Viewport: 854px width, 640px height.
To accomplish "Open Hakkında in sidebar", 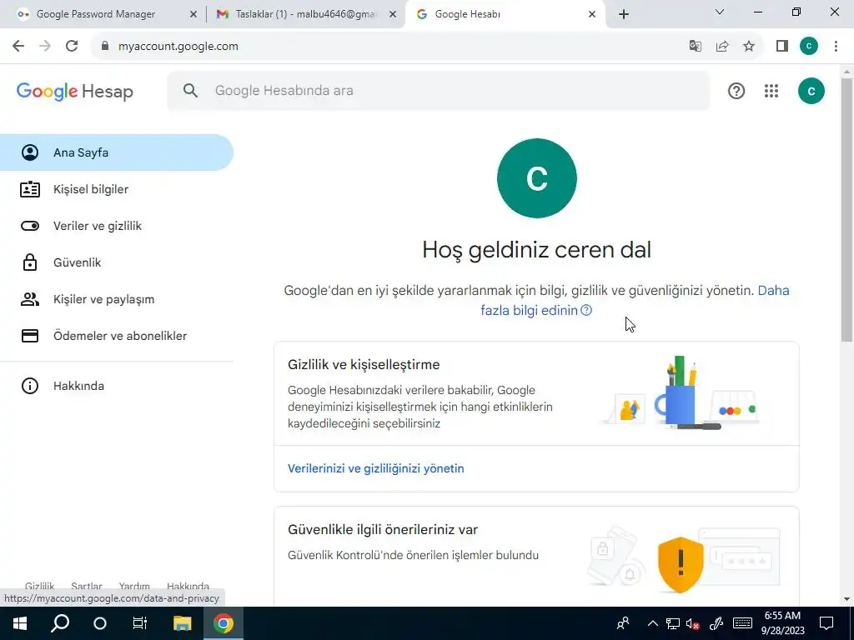I will tap(117, 386).
